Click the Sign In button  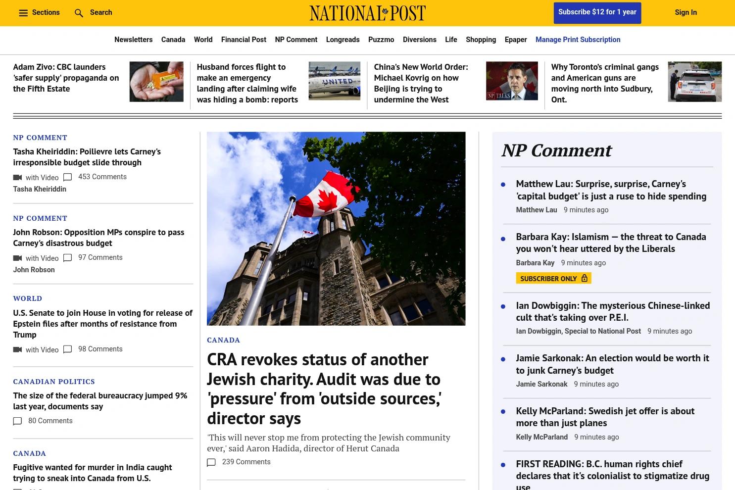pos(686,12)
